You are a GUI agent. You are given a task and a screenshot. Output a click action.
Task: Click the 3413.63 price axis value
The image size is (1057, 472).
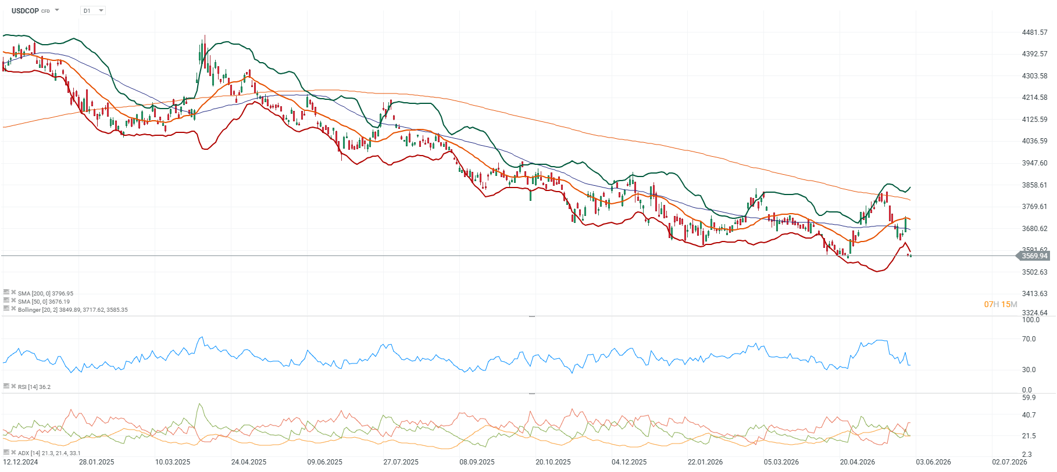pyautogui.click(x=1035, y=294)
